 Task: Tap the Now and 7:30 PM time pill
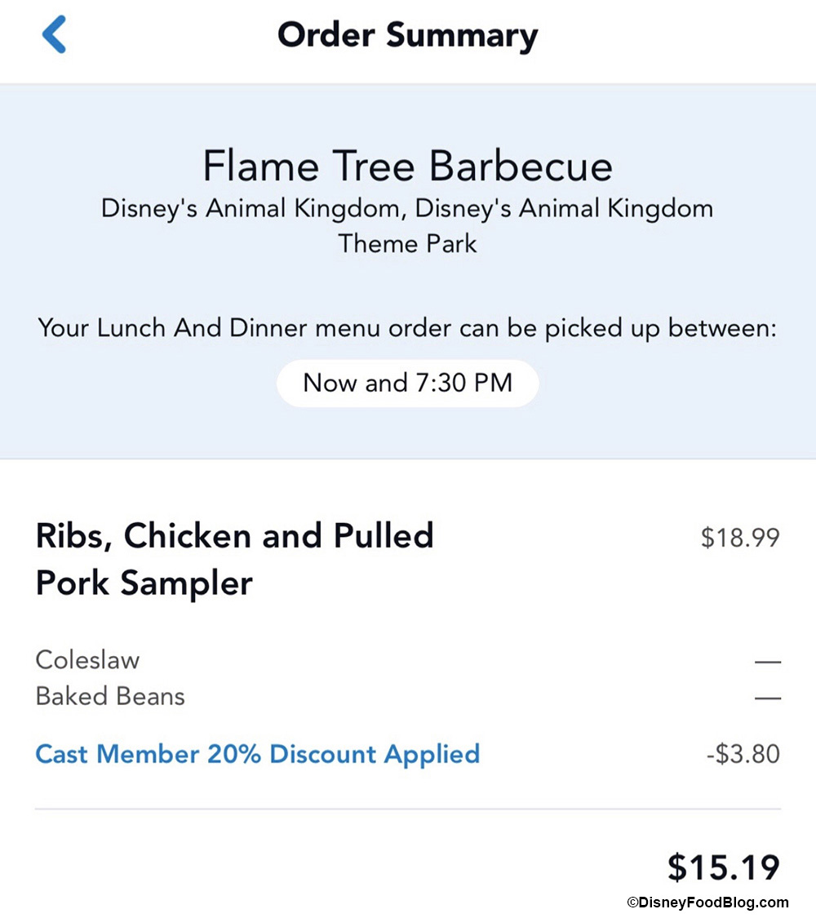pyautogui.click(x=407, y=383)
